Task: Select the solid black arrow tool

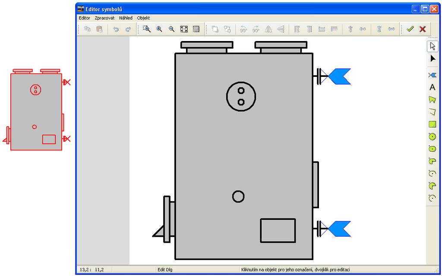Action: (433, 59)
